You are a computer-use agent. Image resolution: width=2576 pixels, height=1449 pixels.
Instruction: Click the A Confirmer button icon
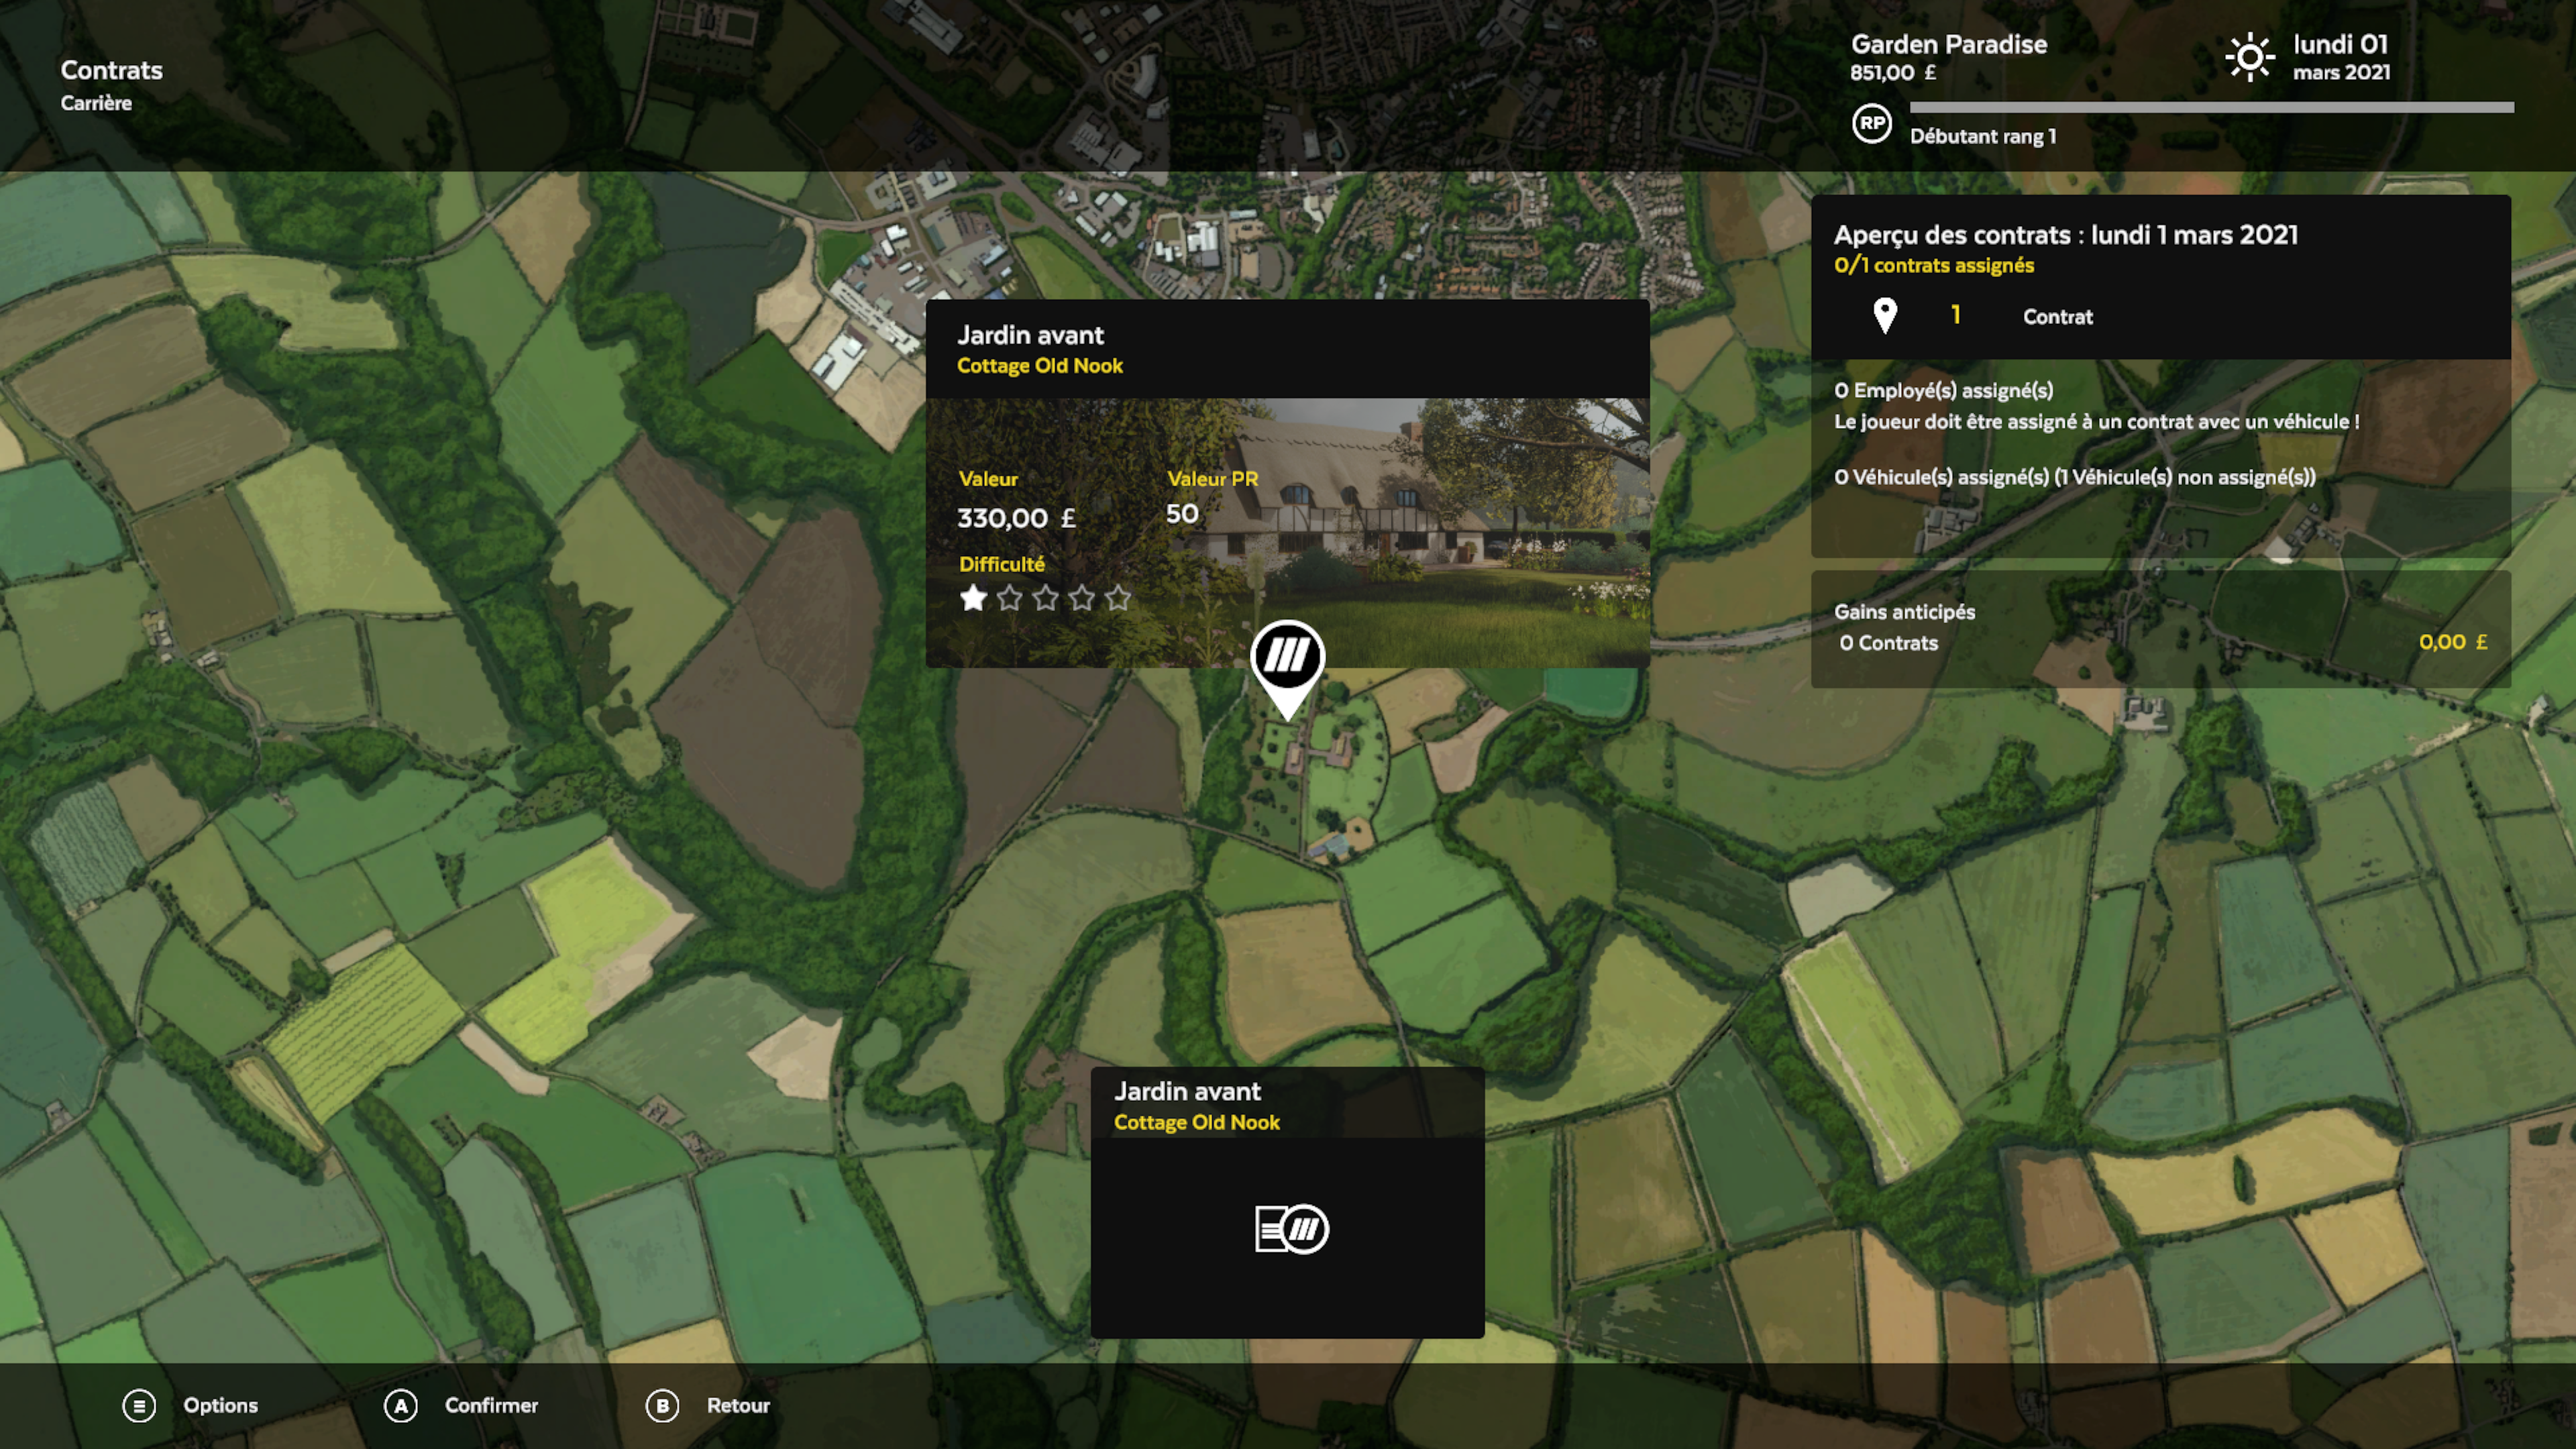[x=401, y=1405]
